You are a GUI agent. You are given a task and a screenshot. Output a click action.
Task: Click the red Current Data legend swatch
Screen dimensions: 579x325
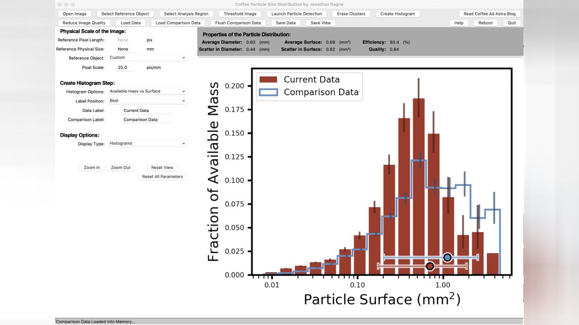tap(268, 79)
